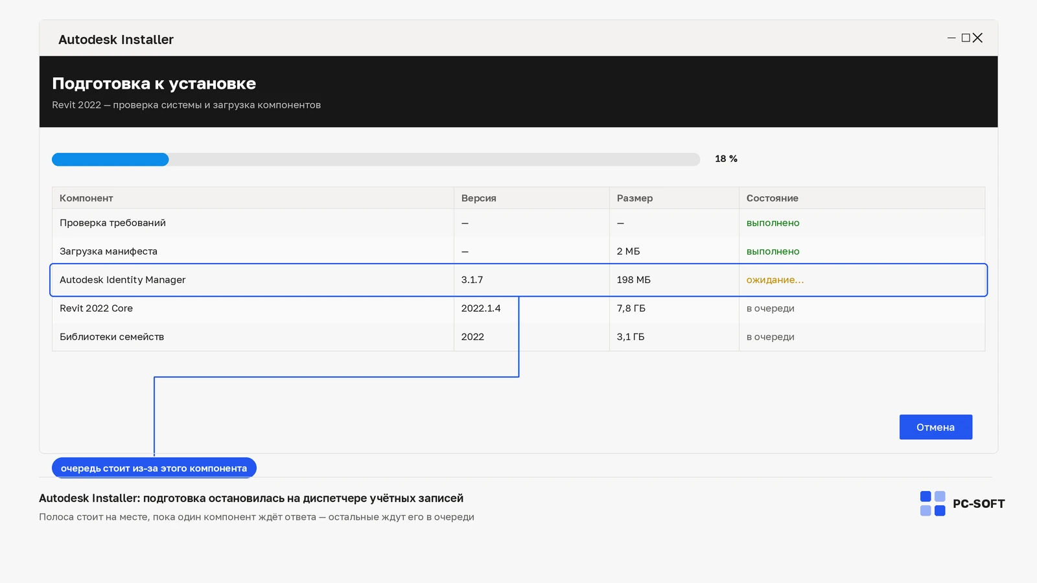Screen dimensions: 1037x583
Task: Select the Библиотеки семейств component
Action: pyautogui.click(x=518, y=337)
